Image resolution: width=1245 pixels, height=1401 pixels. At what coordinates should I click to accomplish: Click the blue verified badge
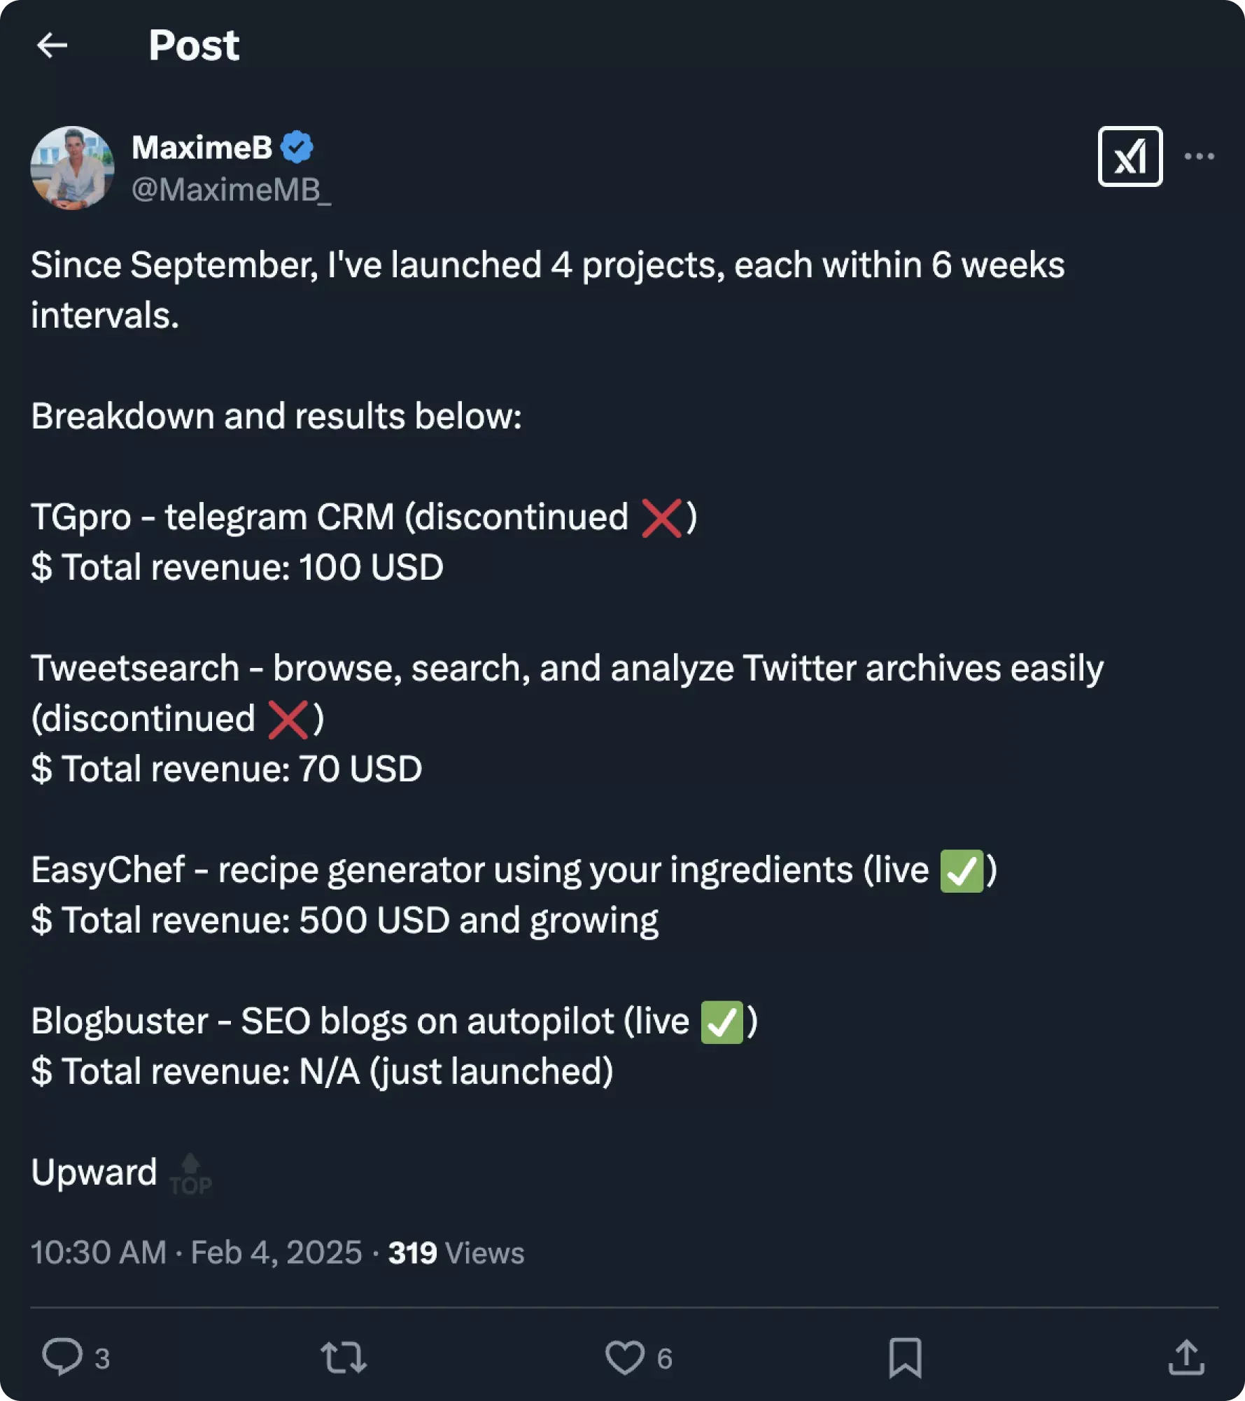[297, 147]
